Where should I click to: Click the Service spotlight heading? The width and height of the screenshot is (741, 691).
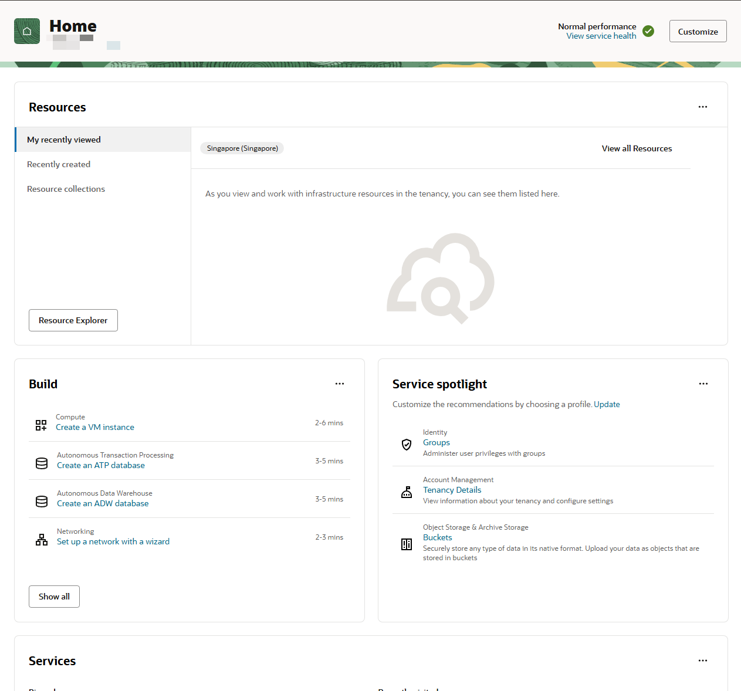click(x=439, y=384)
